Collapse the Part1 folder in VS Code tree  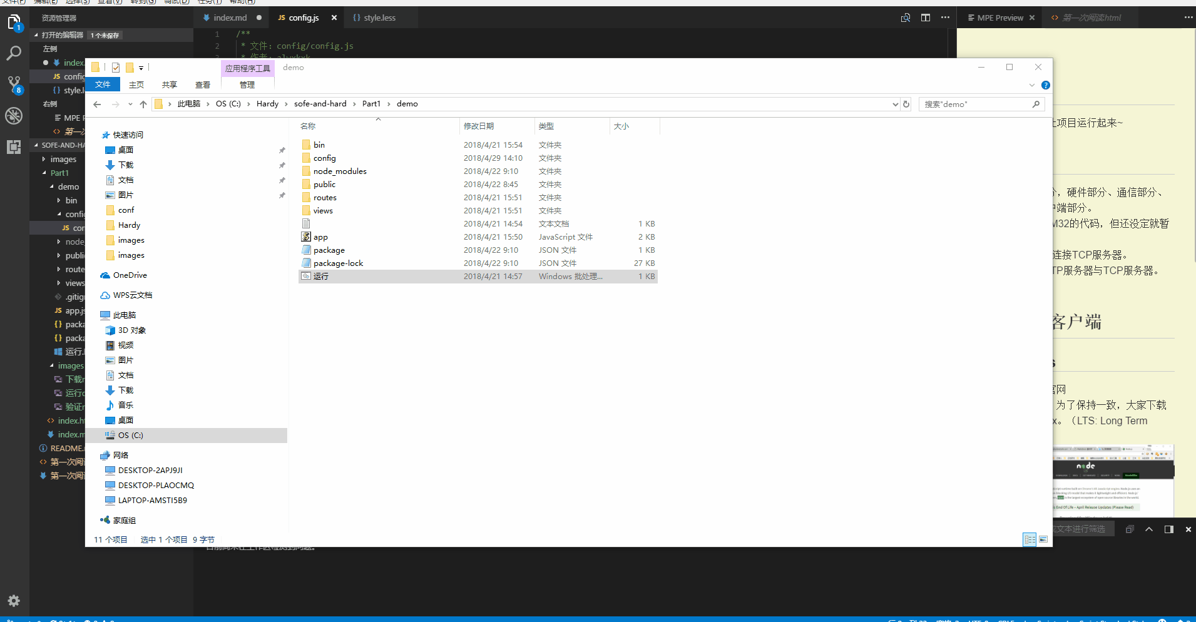pyautogui.click(x=44, y=173)
